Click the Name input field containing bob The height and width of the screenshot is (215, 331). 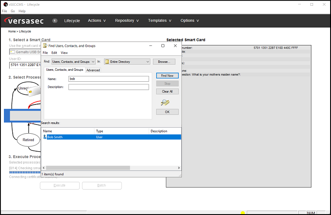(x=108, y=79)
